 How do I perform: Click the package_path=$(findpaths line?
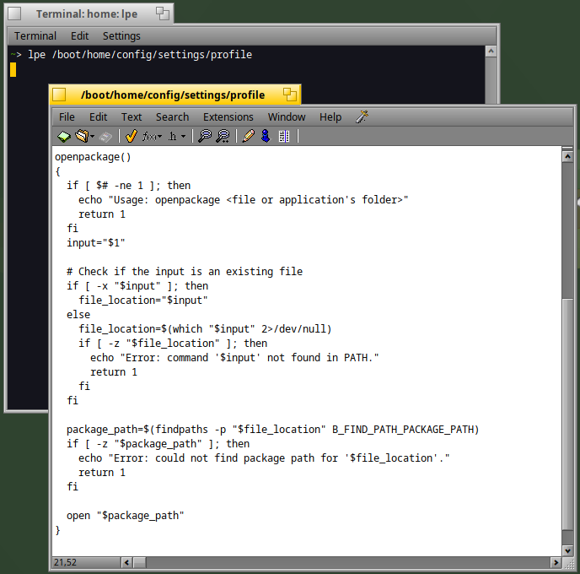pyautogui.click(x=273, y=430)
